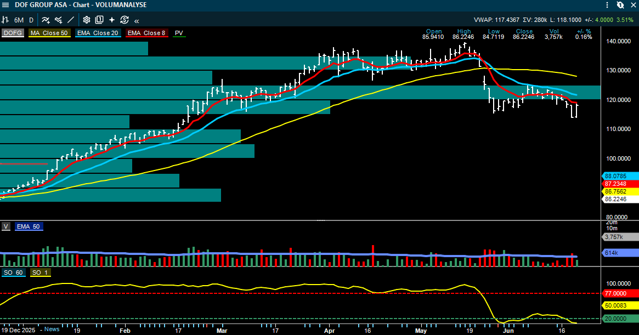Viewport: 639px width, 335px height.
Task: Click the EMA 50 volume label
Action: click(29, 226)
